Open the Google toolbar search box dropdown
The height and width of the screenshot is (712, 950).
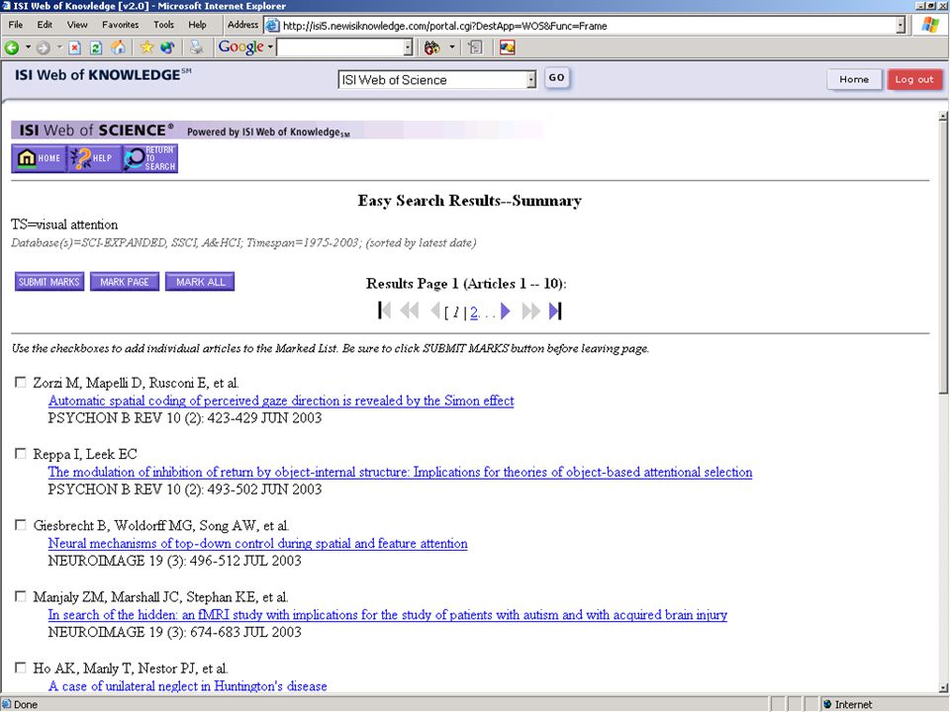409,47
